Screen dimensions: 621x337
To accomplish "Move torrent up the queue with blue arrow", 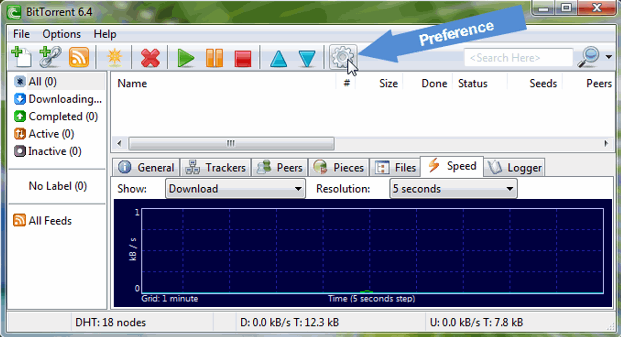I will tap(278, 59).
